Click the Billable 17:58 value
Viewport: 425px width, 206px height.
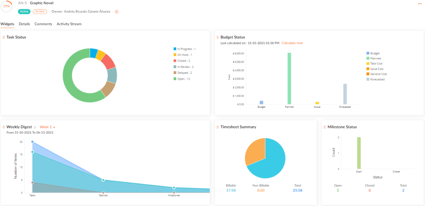(x=231, y=190)
